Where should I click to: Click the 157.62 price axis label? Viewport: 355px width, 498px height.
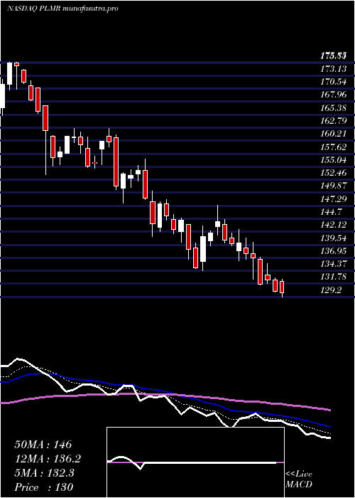pyautogui.click(x=334, y=147)
